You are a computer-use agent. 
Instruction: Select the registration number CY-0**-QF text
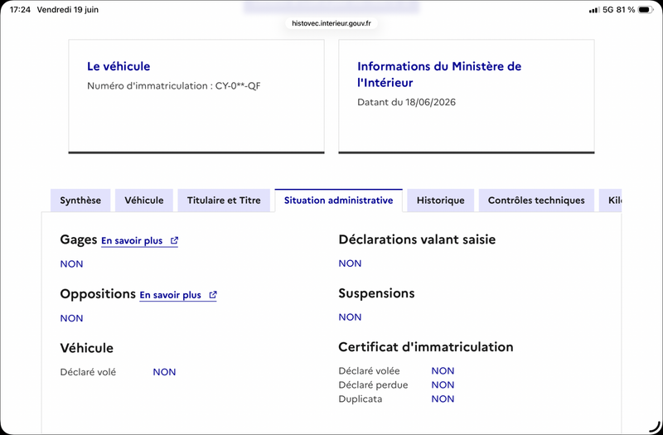[x=238, y=86]
